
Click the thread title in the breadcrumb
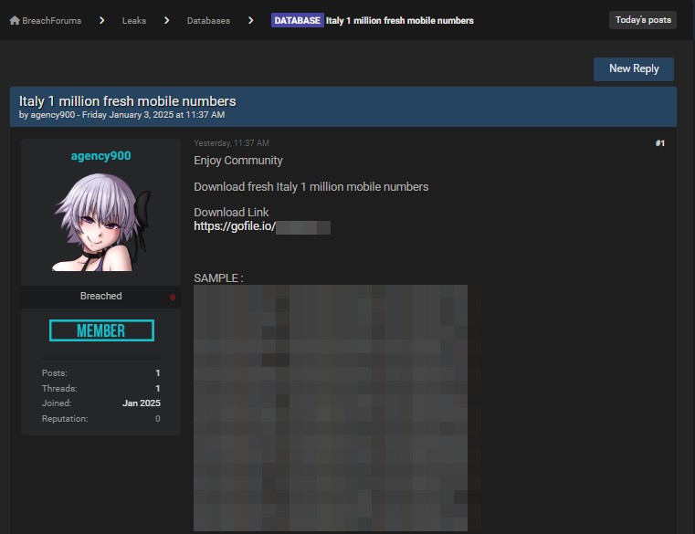(x=399, y=20)
